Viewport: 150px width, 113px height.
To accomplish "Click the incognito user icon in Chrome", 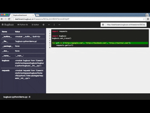I will click(147, 15).
